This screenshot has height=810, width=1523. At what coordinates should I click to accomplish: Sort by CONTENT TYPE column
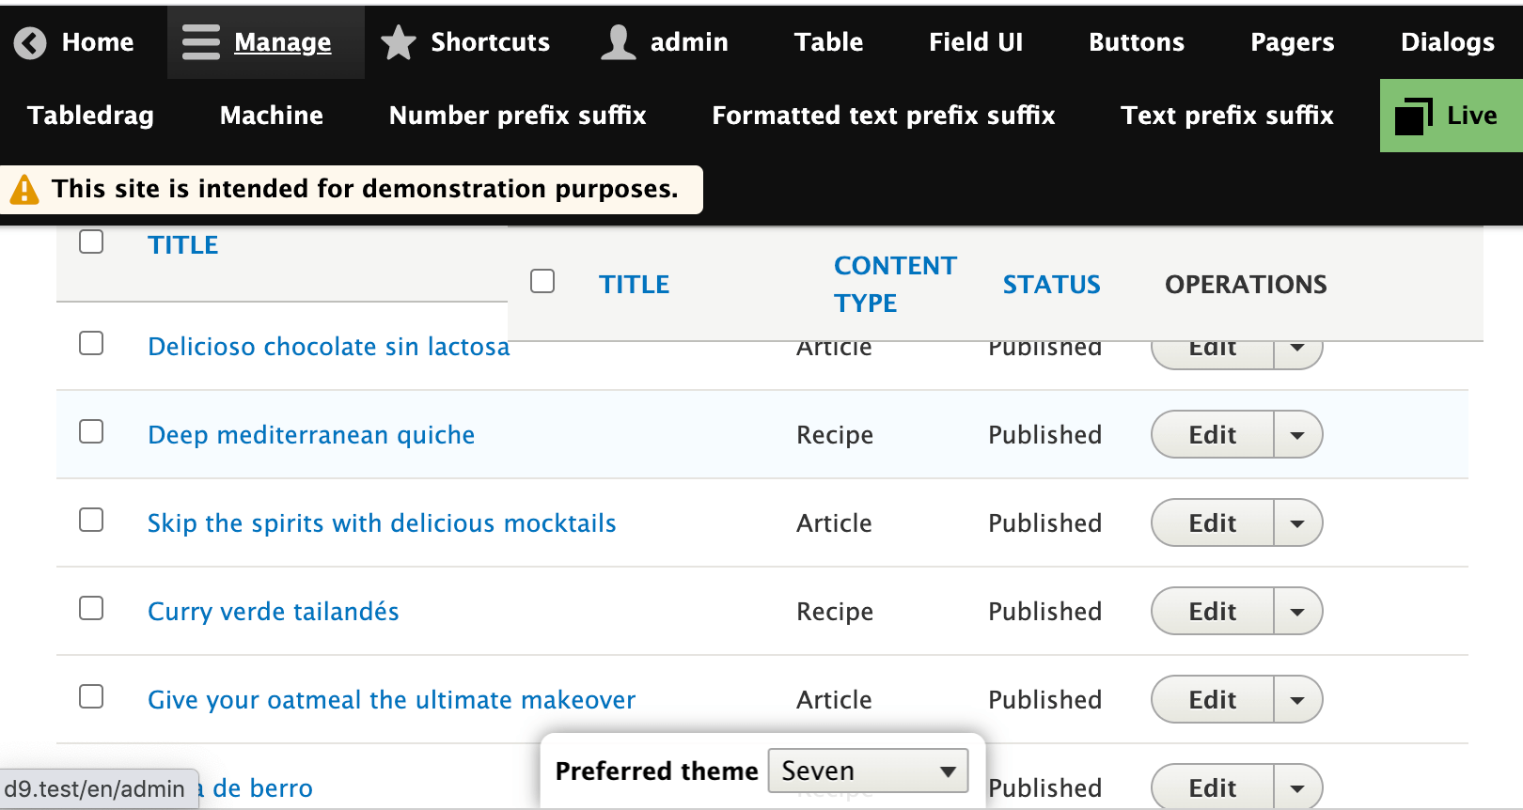coord(895,285)
